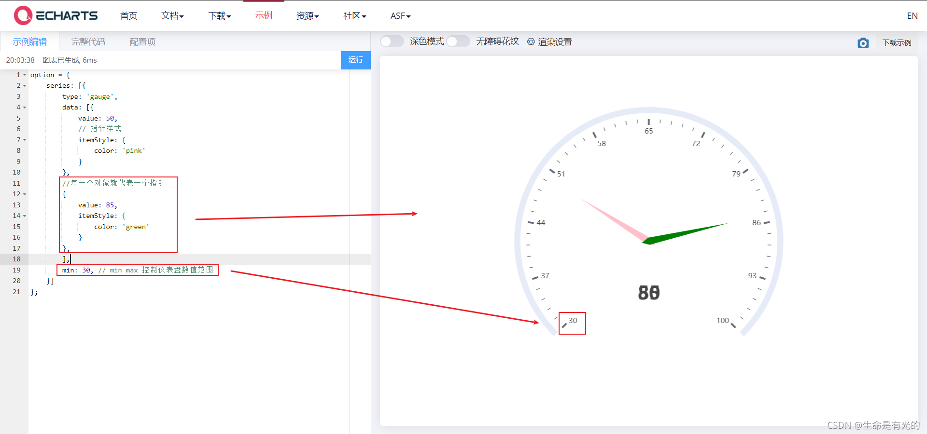Image resolution: width=927 pixels, height=434 pixels.
Task: Collapse code fold arrow on line 14
Action: coord(25,216)
